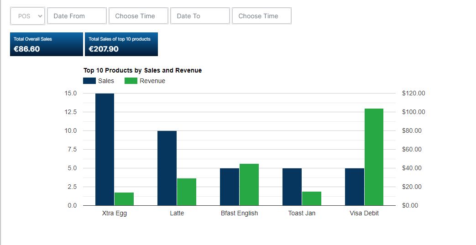Click the Xtra Egg revenue bar

tap(124, 199)
